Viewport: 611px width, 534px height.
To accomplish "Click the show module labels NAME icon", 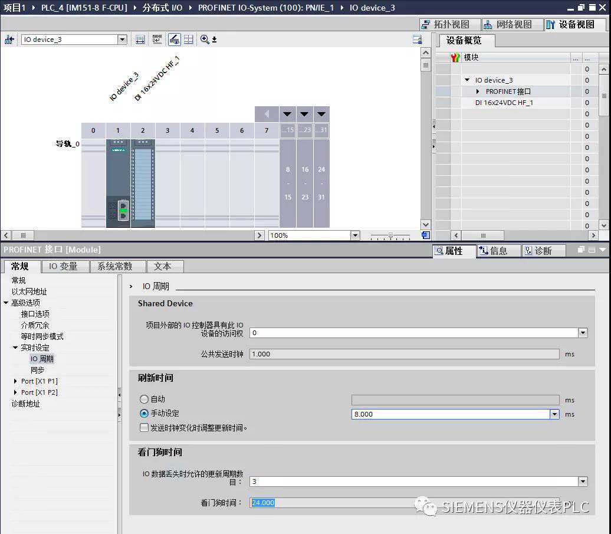I will click(157, 40).
